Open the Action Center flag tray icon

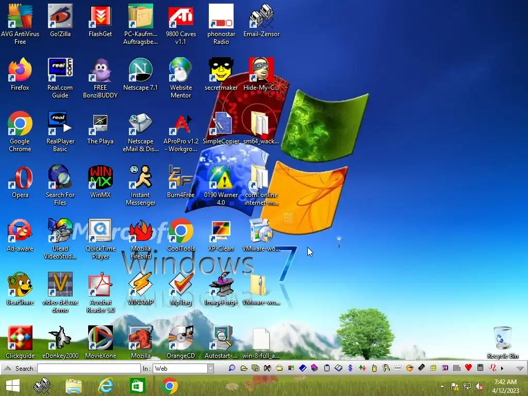tap(455, 387)
